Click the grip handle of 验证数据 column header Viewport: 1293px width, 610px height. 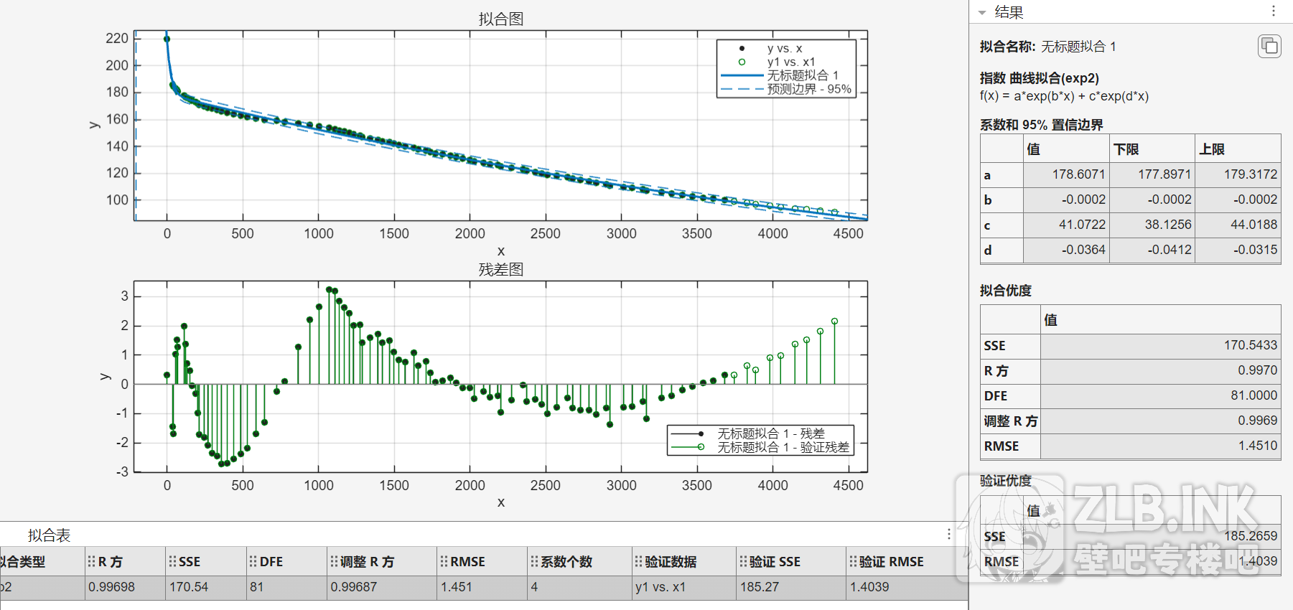638,561
